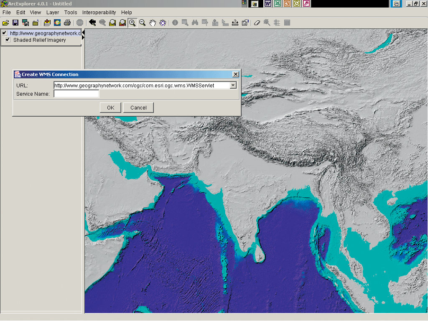
Task: Toggle the Shaded Relief Imagery checkbox
Action: click(8, 40)
